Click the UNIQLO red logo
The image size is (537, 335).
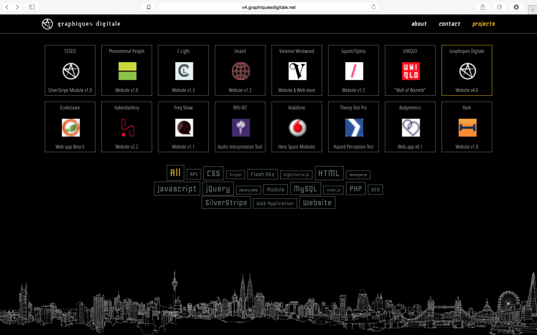410,71
